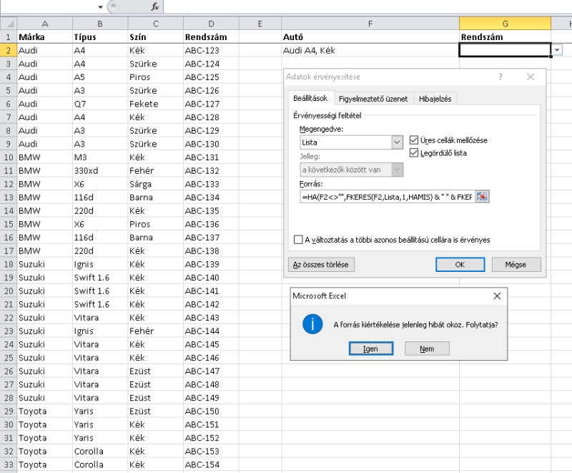Click the Toyota cell in row 29

pyautogui.click(x=45, y=411)
